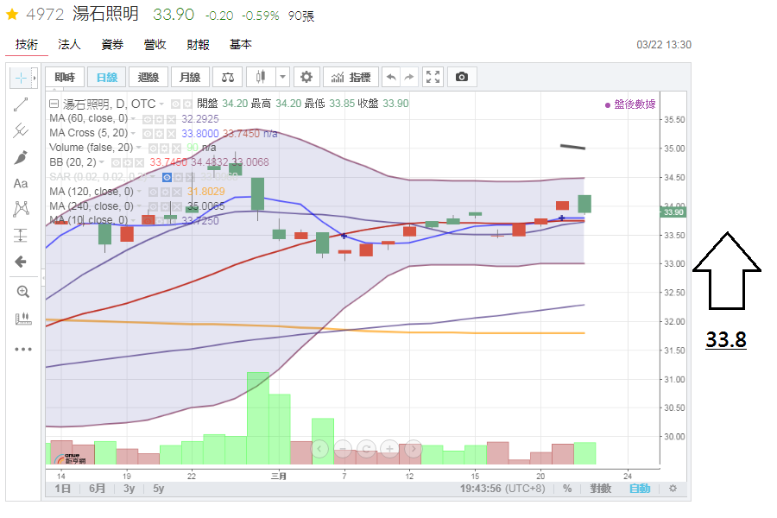Undo the last chart action

(x=391, y=78)
